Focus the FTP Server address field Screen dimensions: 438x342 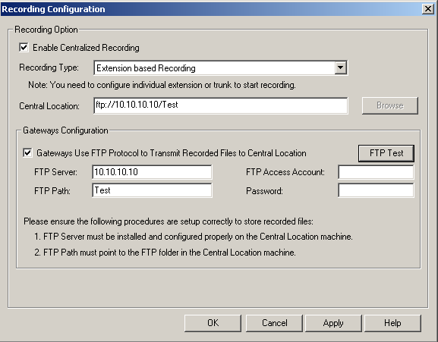coord(152,172)
